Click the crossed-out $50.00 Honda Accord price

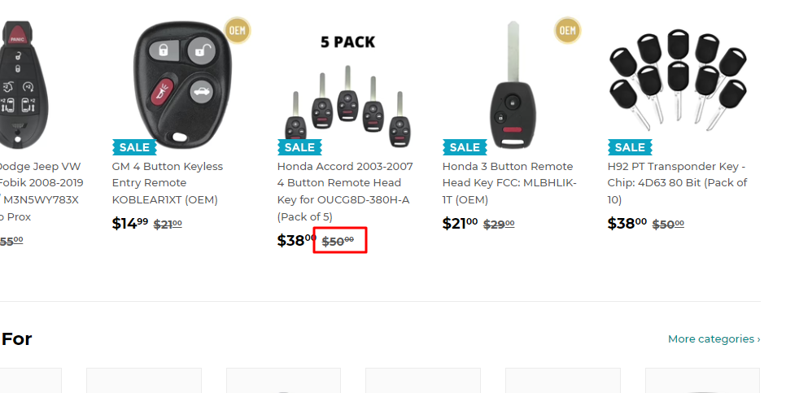[338, 241]
